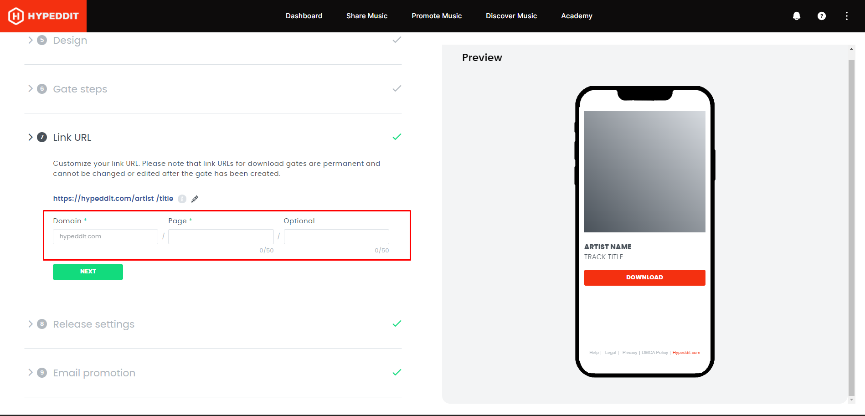Expand the Email promotion section
The width and height of the screenshot is (865, 416).
click(x=30, y=373)
